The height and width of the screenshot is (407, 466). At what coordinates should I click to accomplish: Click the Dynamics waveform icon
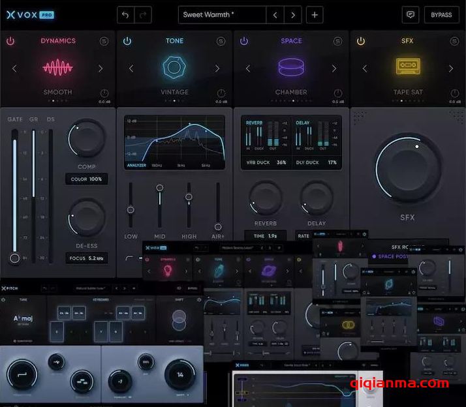pyautogui.click(x=57, y=67)
